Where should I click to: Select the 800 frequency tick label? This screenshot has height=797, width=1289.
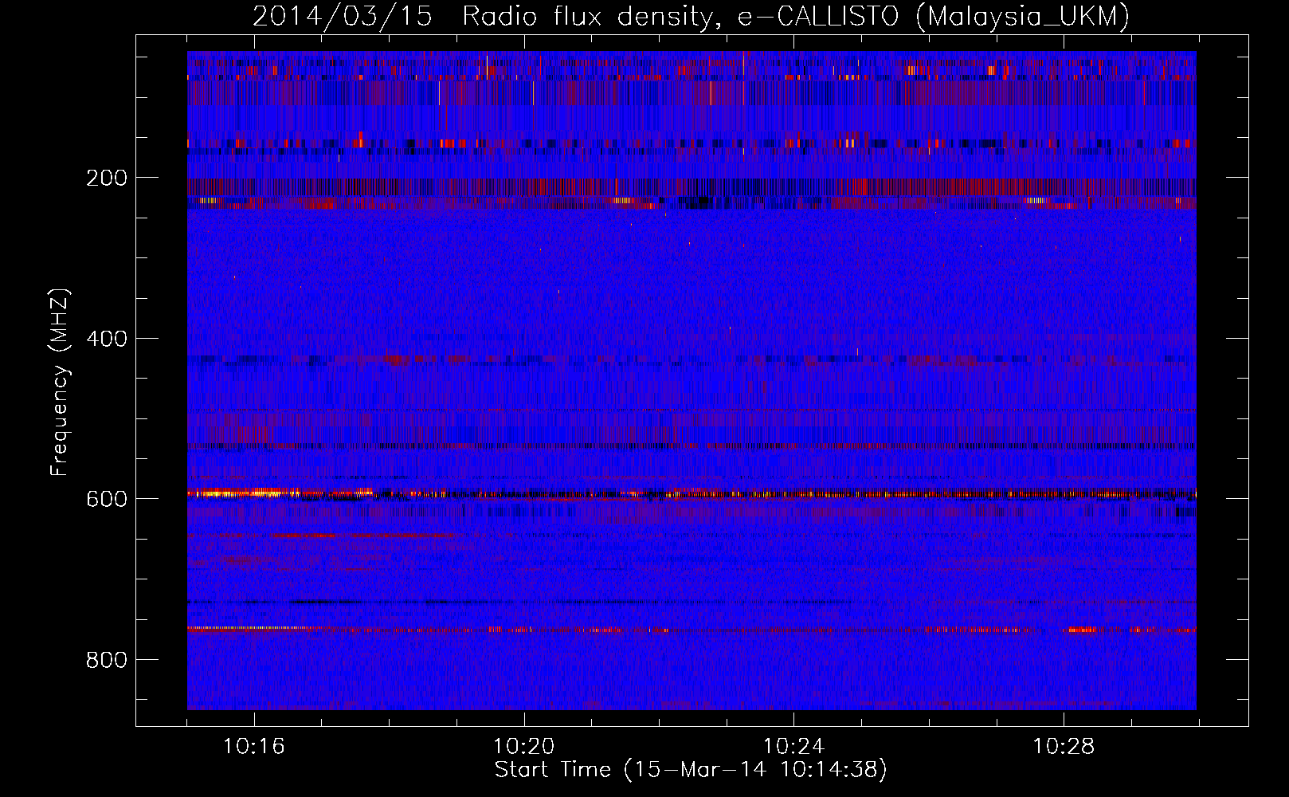tap(107, 660)
